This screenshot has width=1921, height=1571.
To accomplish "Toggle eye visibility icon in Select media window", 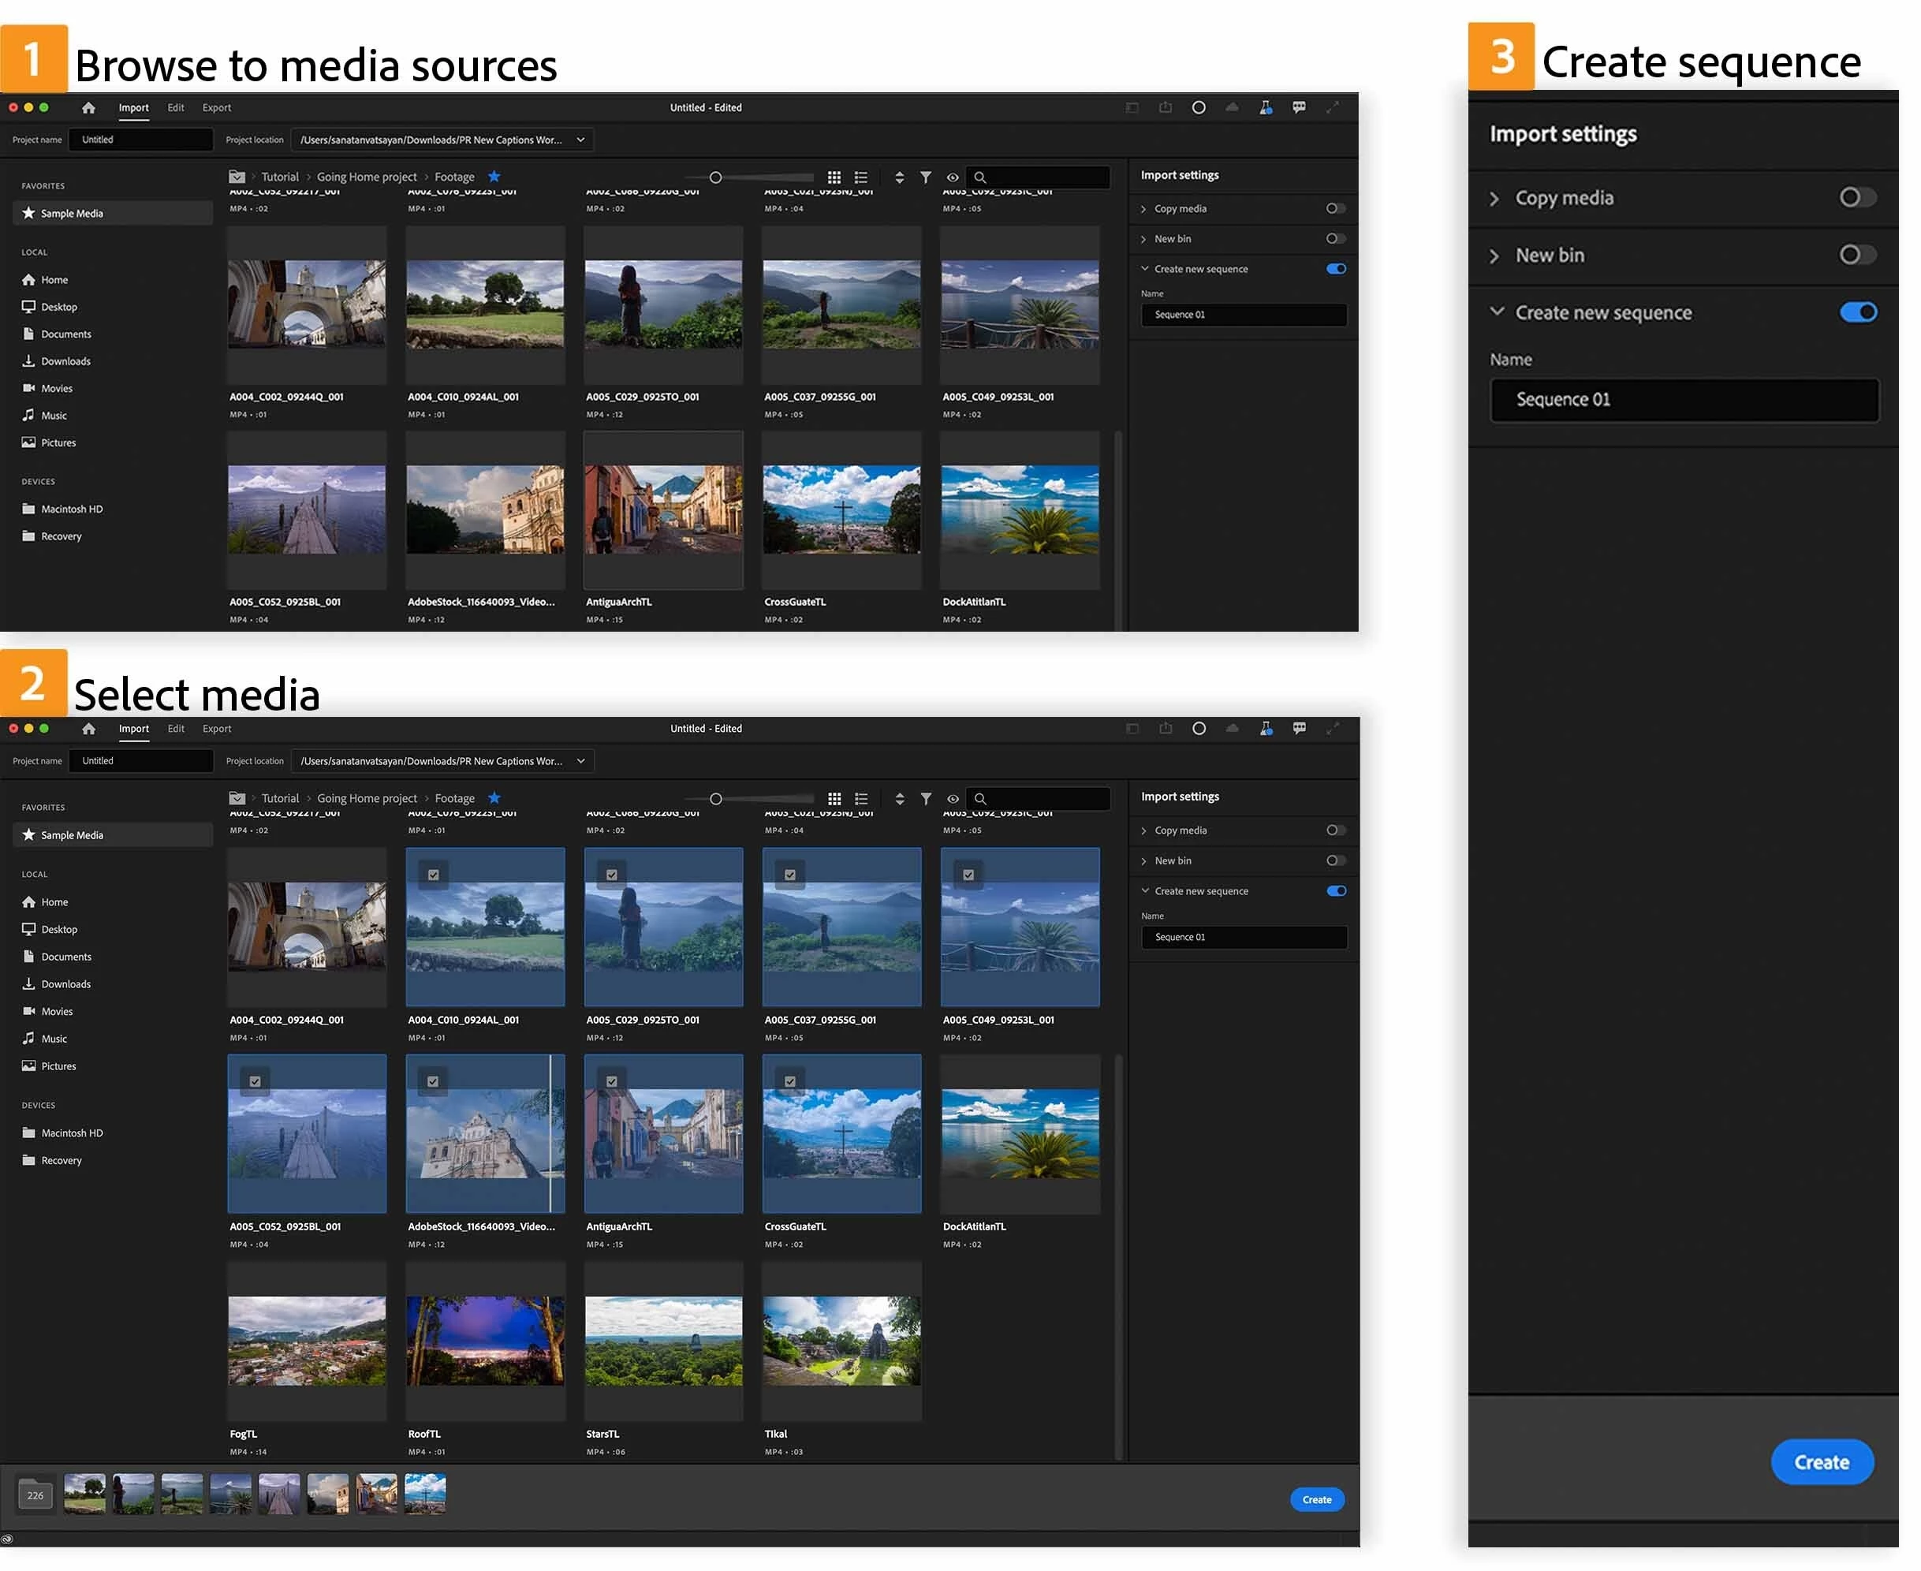I will 953,798.
